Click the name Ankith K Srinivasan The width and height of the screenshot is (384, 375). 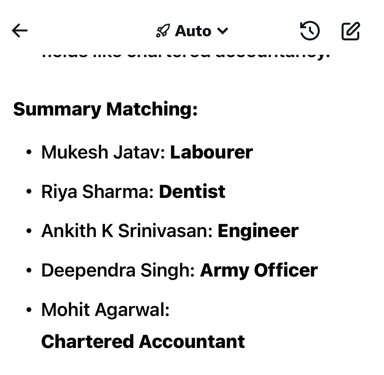tap(127, 231)
